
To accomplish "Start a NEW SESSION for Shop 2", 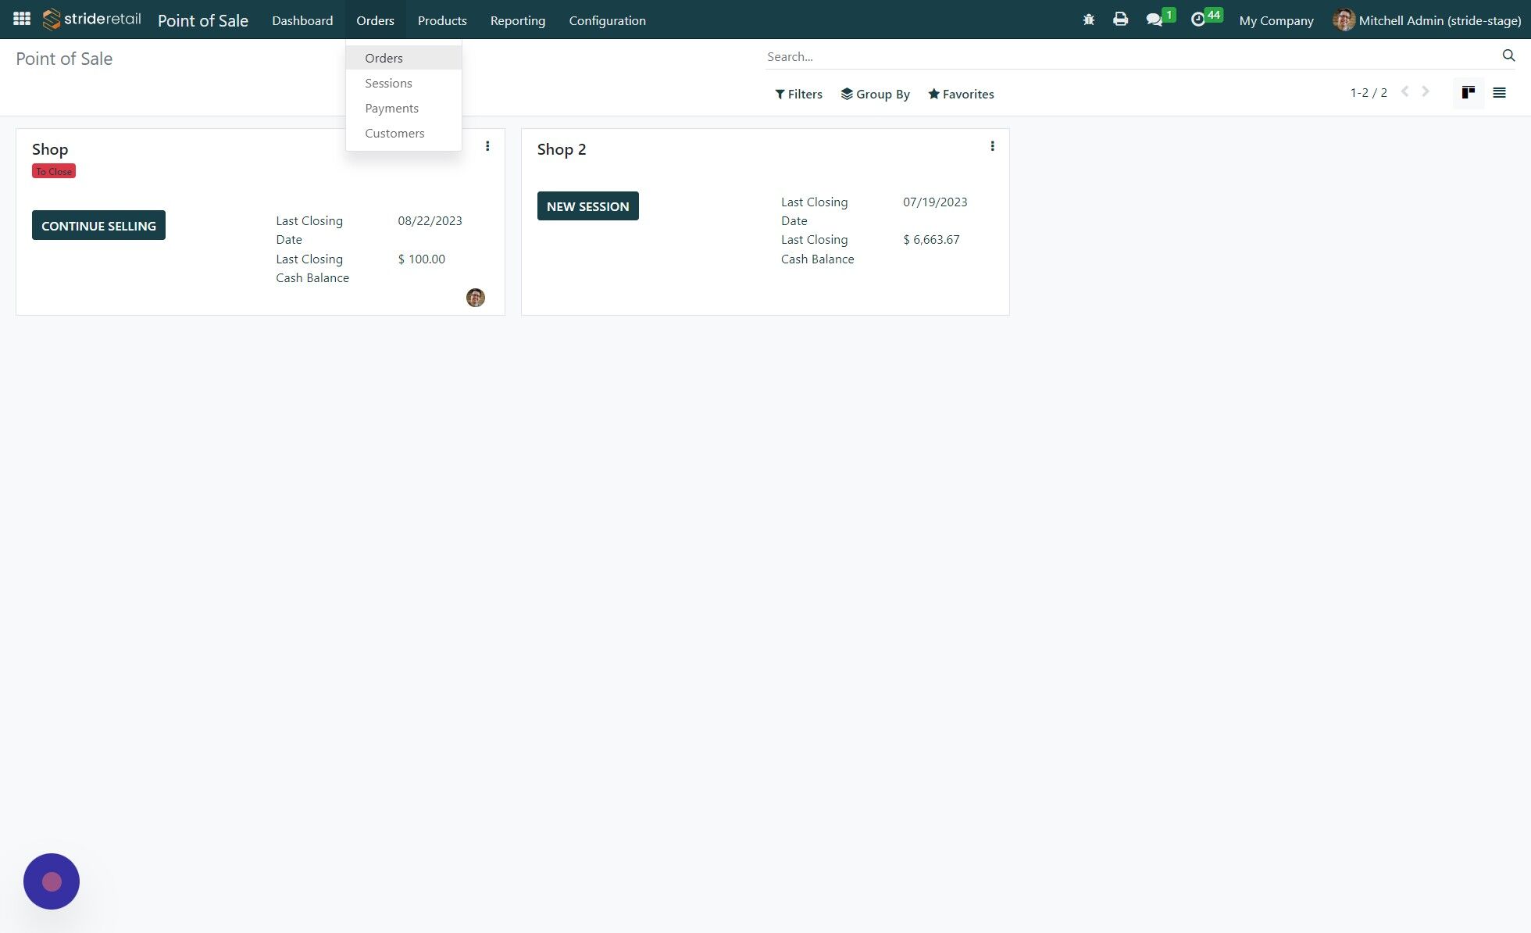I will (587, 206).
